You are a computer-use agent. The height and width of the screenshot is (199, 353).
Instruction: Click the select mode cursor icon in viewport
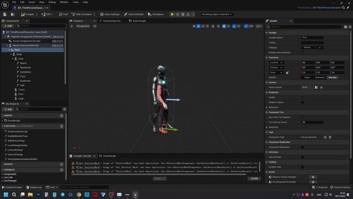click(194, 26)
